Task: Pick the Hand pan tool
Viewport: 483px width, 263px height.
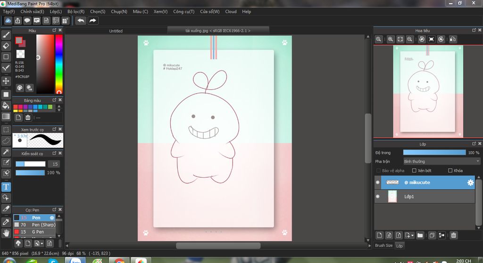Action: coord(6,232)
